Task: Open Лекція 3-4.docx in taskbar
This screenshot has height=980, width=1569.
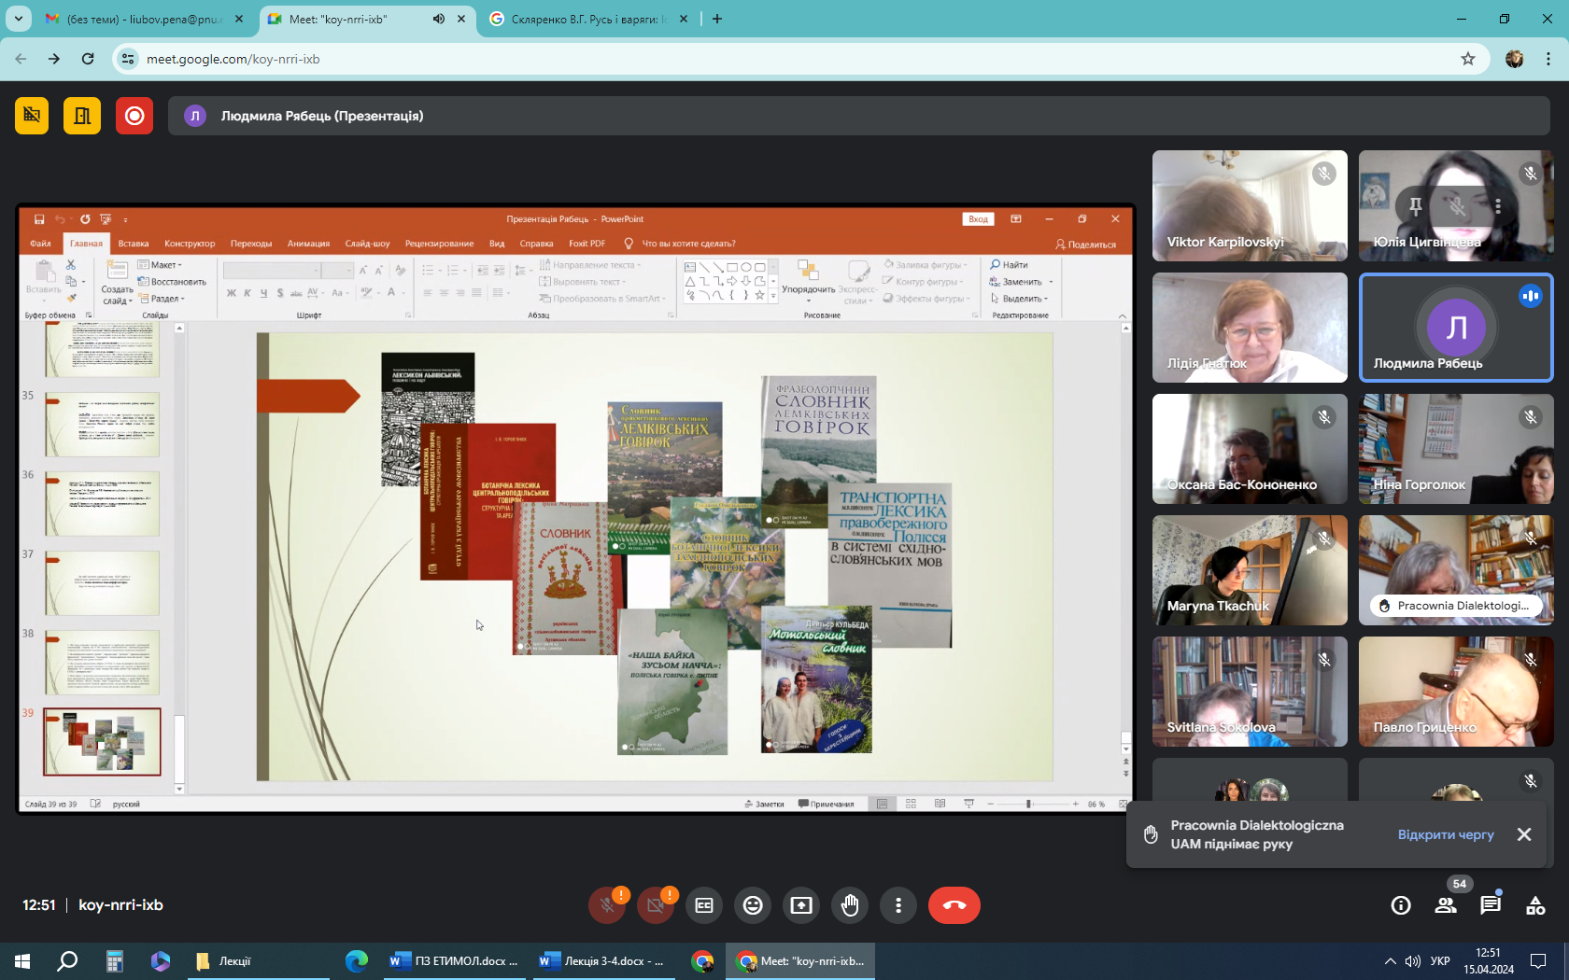Action: [603, 961]
